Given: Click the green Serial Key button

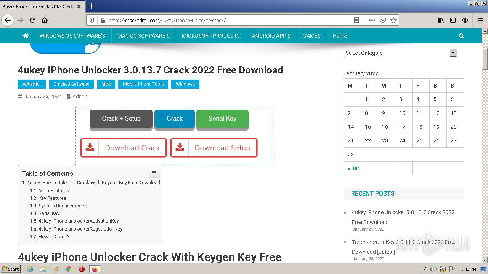Looking at the screenshot, I should coord(222,119).
